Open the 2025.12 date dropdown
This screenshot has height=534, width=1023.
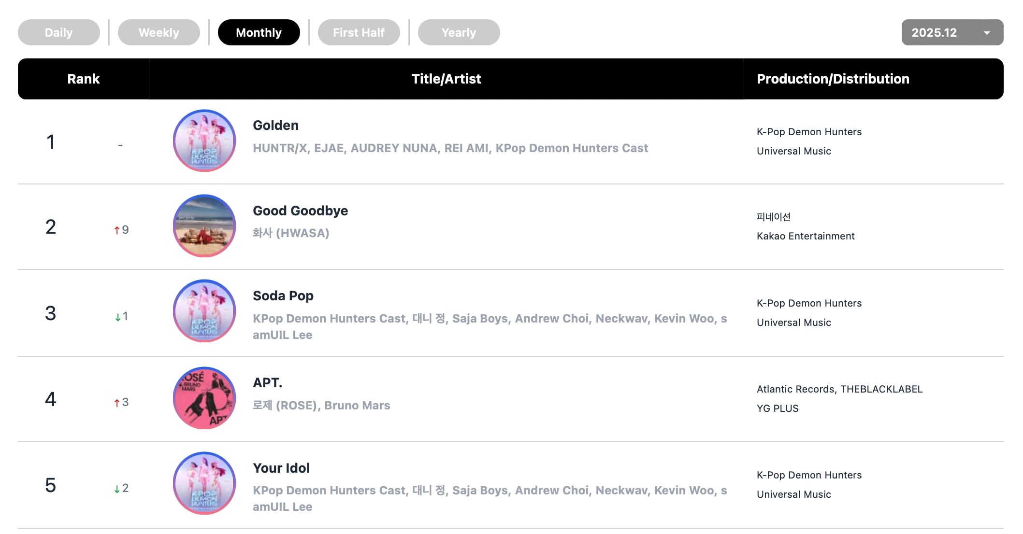935,32
